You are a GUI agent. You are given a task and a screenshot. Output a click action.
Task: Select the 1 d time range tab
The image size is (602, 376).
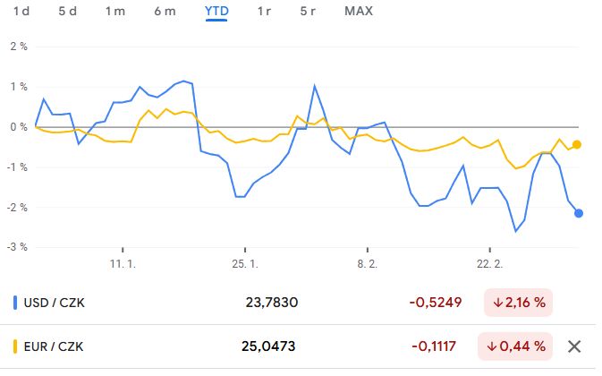click(x=21, y=11)
